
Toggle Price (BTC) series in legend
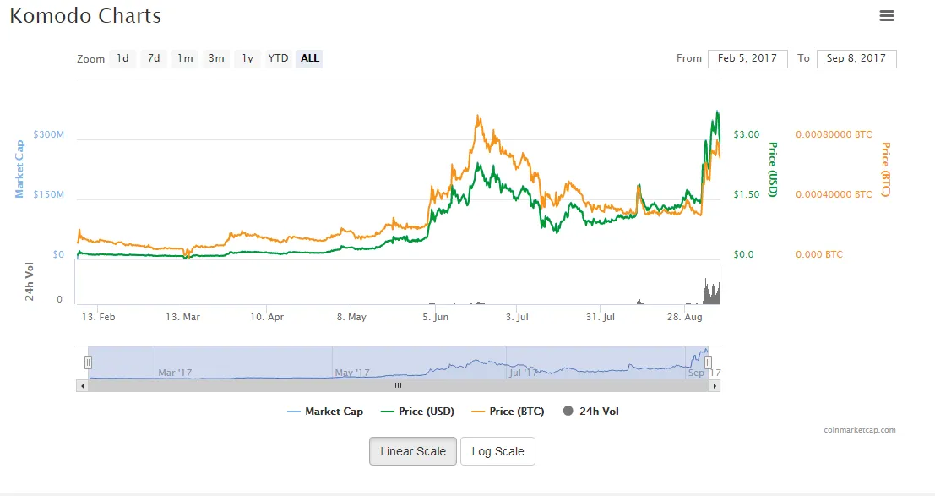pos(508,412)
